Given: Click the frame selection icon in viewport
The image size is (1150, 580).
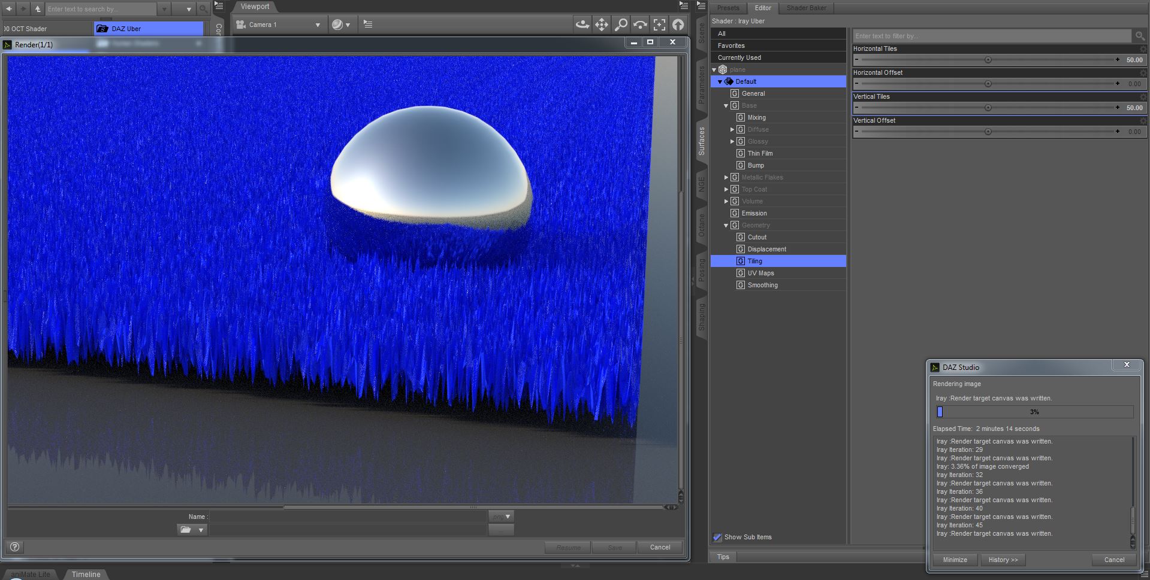Looking at the screenshot, I should (x=659, y=25).
